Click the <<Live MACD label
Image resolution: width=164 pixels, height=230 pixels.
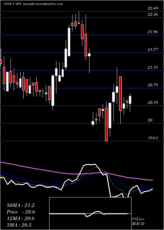pyautogui.click(x=138, y=221)
